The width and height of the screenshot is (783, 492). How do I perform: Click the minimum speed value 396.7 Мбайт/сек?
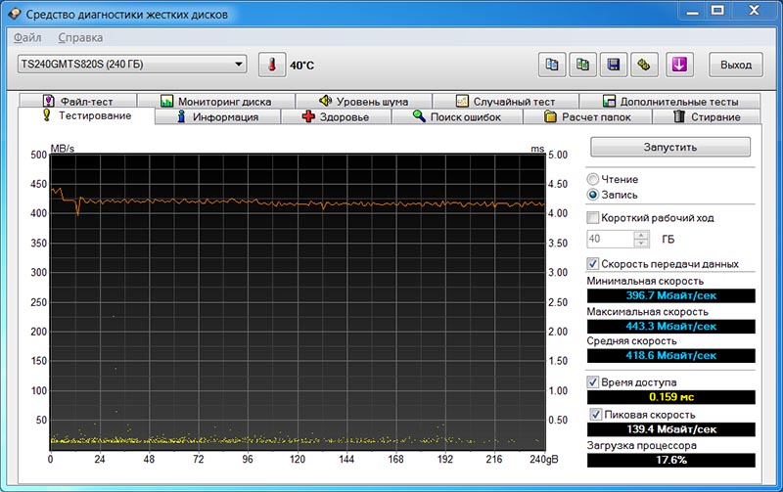coord(670,295)
